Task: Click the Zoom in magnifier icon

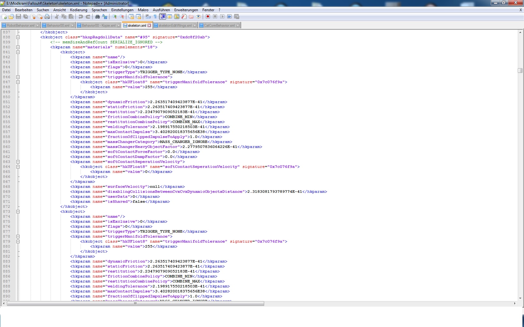Action: click(x=114, y=17)
